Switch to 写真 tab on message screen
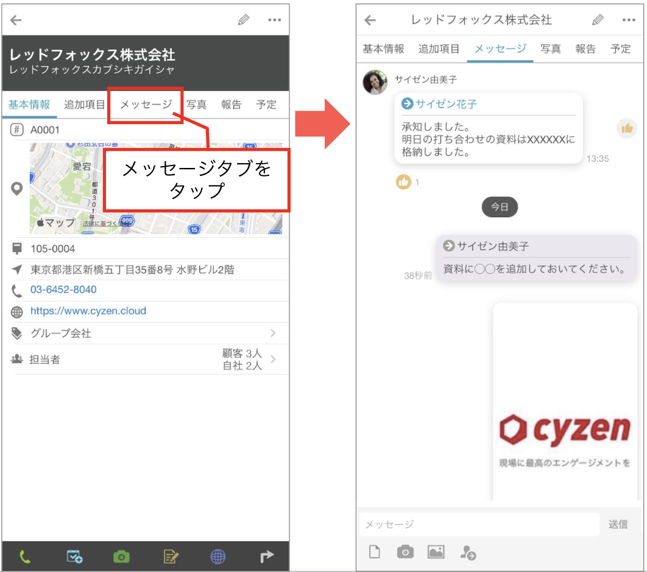This screenshot has height=572, width=647. pos(551,49)
